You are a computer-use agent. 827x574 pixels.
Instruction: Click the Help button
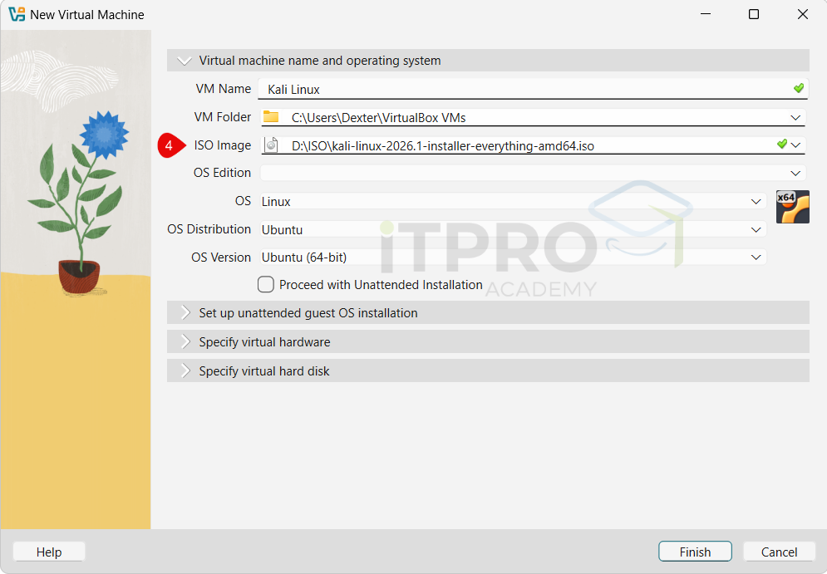coord(49,552)
